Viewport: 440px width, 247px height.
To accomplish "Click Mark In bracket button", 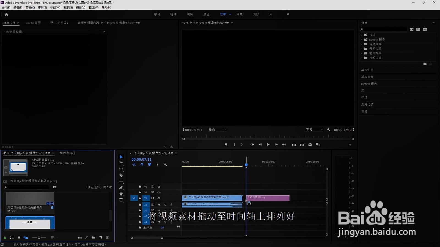I will (x=235, y=145).
